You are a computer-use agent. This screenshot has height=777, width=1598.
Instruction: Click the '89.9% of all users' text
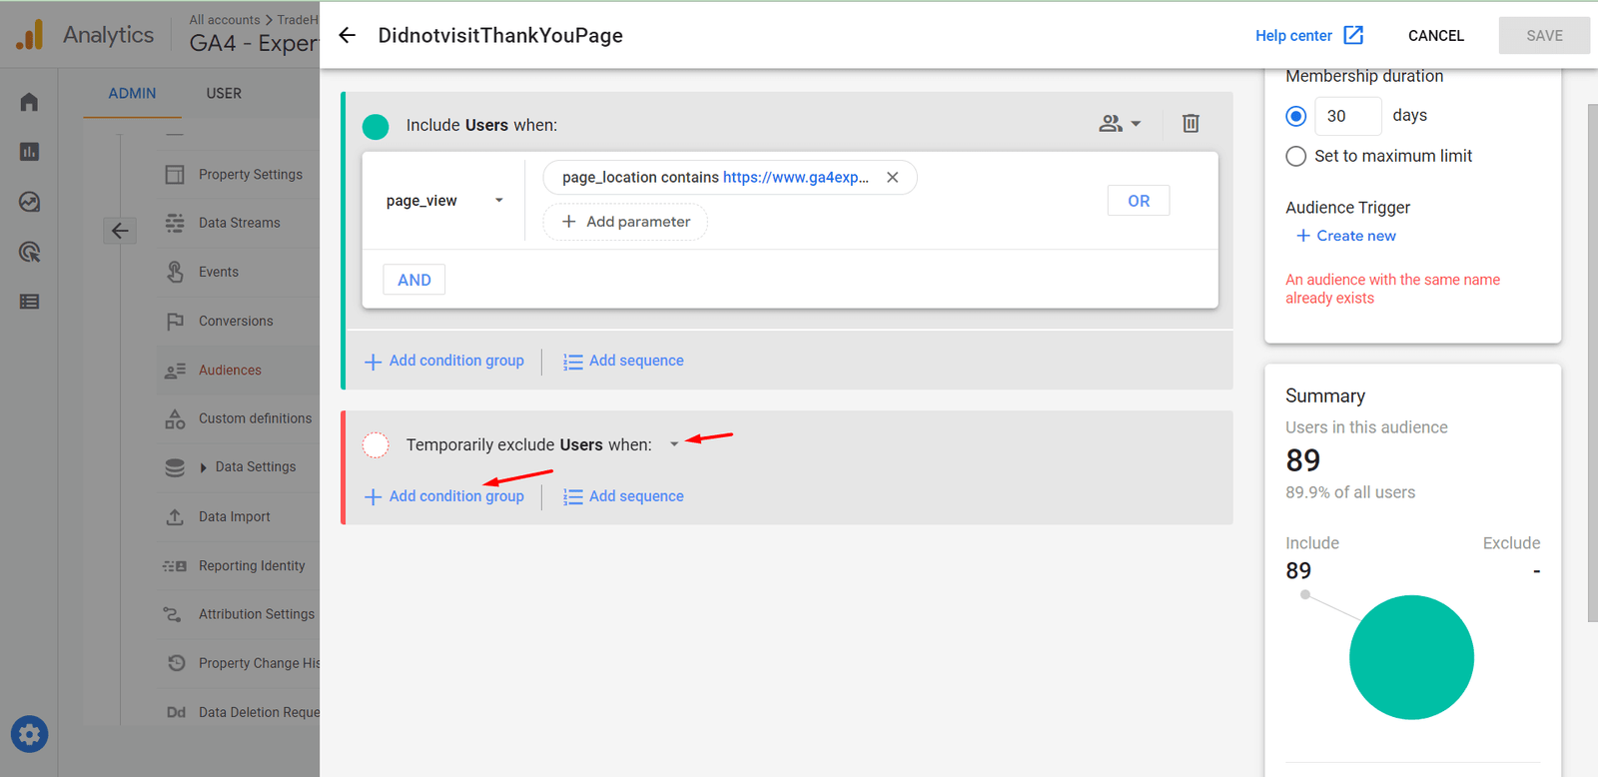1350,492
